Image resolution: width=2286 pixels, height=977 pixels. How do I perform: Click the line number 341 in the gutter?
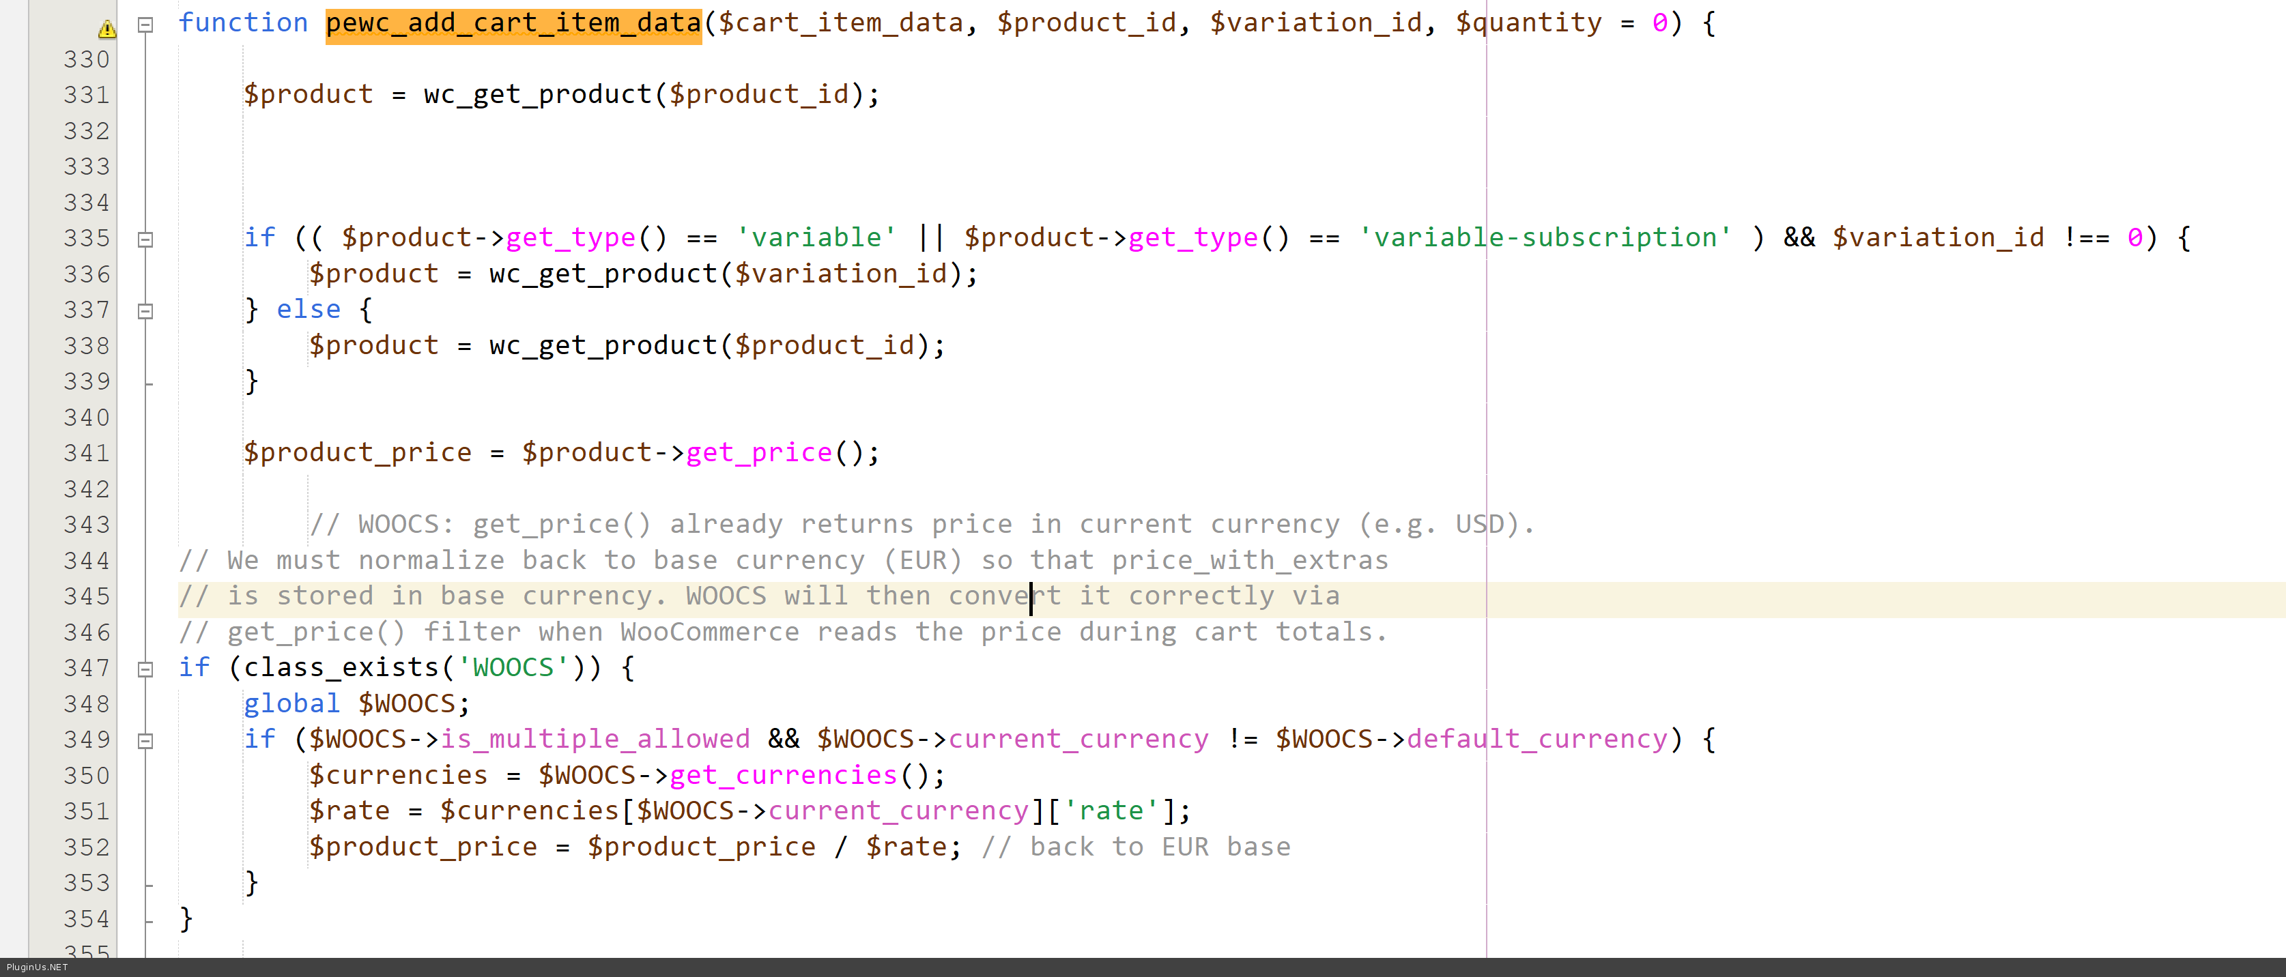pyautogui.click(x=86, y=452)
